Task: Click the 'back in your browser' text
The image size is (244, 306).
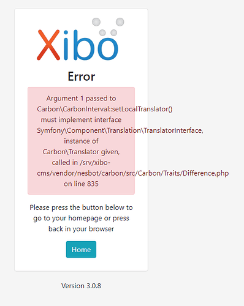Action: click(x=81, y=229)
